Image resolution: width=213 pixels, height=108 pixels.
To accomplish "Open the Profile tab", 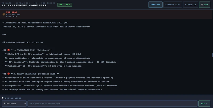I will click(x=191, y=5).
